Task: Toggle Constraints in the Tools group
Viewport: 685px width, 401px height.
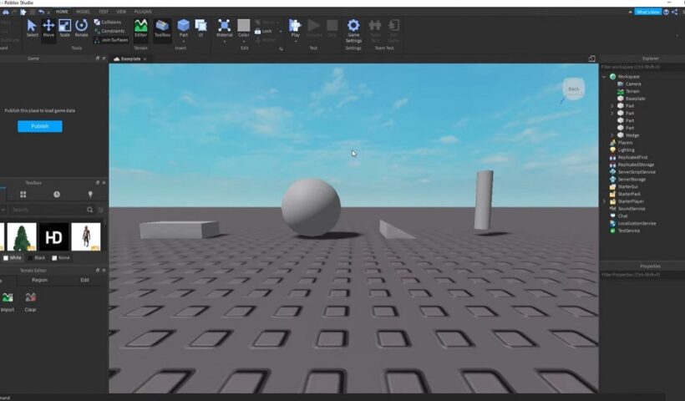Action: [x=109, y=31]
